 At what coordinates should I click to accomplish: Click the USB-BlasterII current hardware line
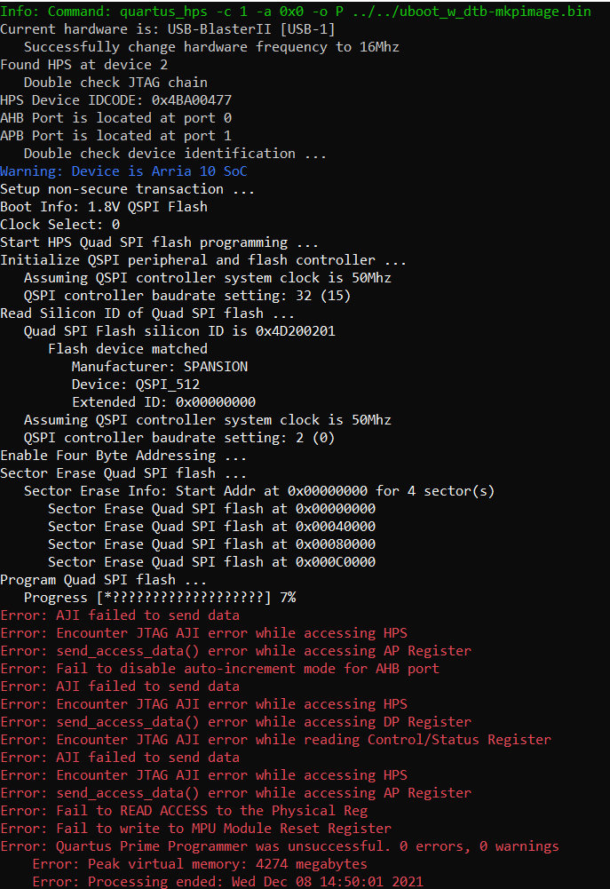[168, 29]
